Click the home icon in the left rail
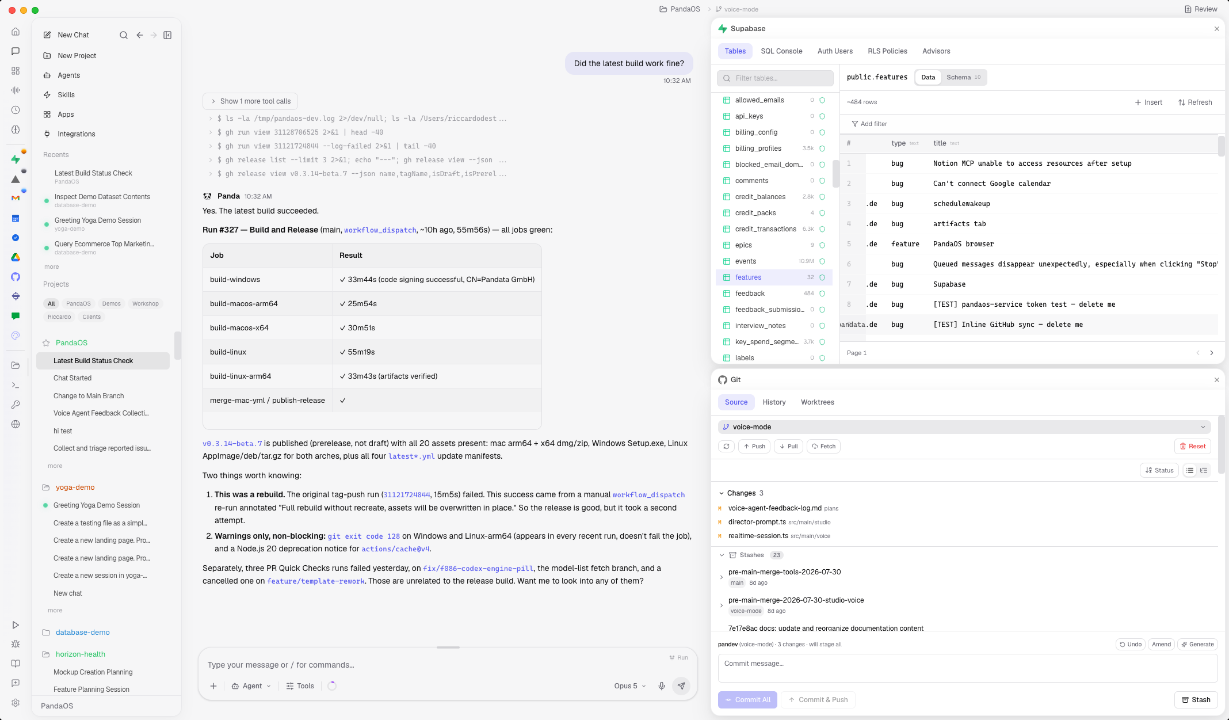1229x720 pixels. (x=16, y=32)
